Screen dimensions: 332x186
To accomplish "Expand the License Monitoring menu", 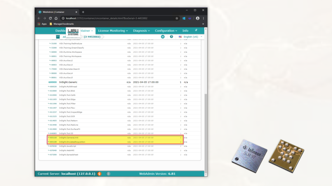I will (x=113, y=31).
